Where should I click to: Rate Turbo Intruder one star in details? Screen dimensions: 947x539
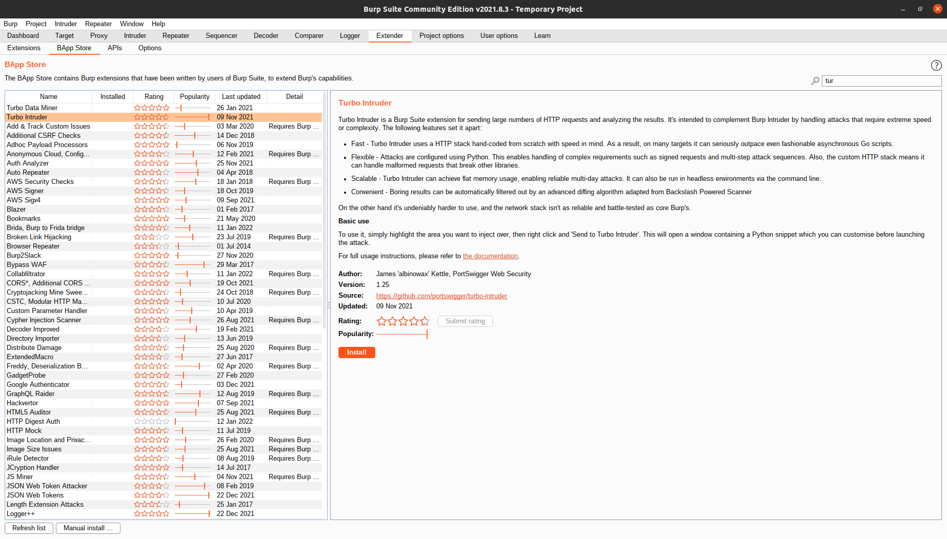click(381, 321)
